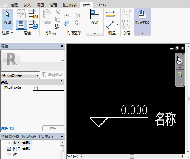This screenshot has width=190, height=159.
Task: Expand the 图纸 (全部) tree node
Action: [3, 149]
